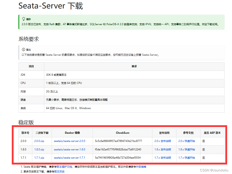
Task: Click the 参考文档 column header
Action: [188, 133]
